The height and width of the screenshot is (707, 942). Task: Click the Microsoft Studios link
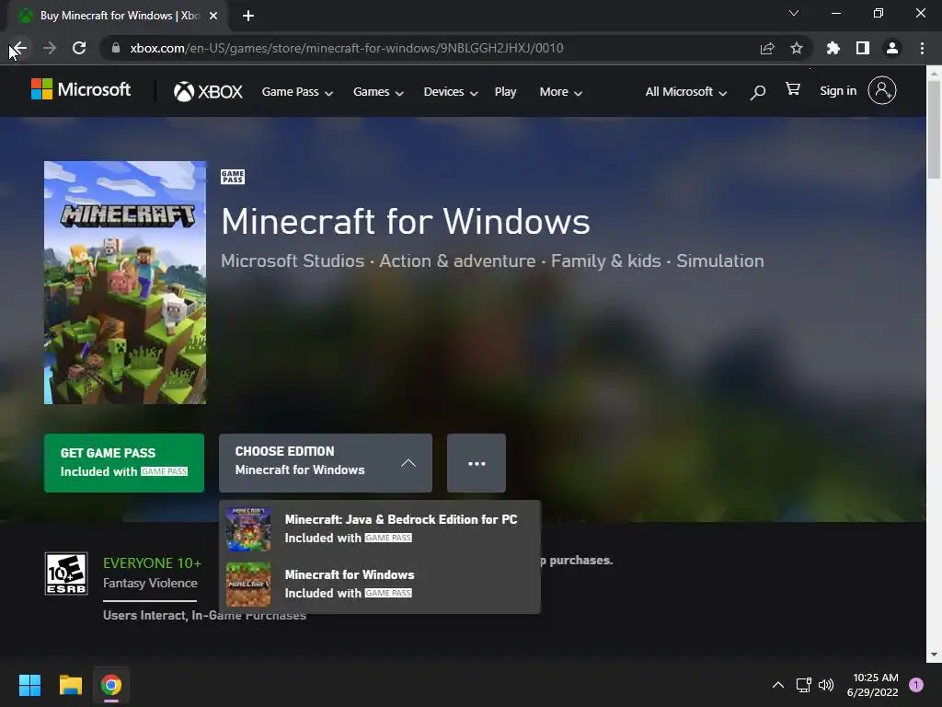point(293,261)
